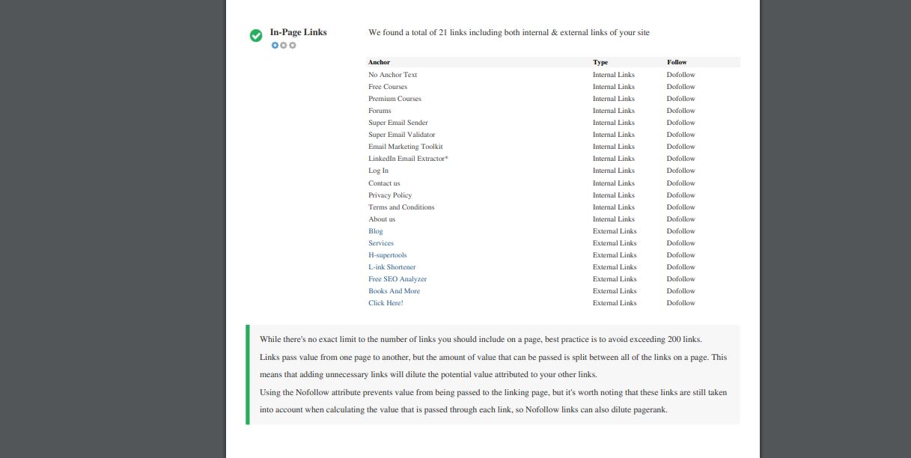This screenshot has width=911, height=458.
Task: Click the Type column header
Action: point(600,62)
